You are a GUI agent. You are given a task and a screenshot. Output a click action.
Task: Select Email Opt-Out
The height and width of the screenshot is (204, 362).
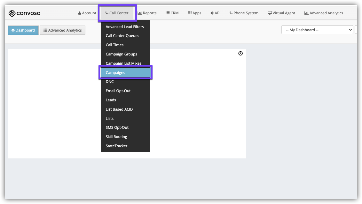click(x=125, y=91)
